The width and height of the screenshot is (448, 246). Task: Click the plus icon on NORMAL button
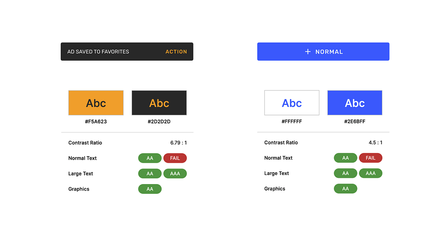(308, 51)
